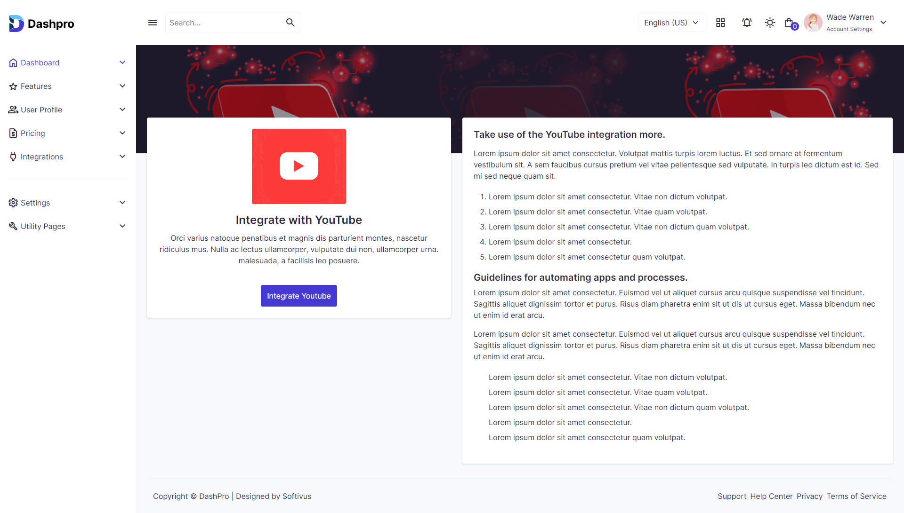Click the hamburger menu icon
Screen dimensions: 904x513
pos(153,23)
